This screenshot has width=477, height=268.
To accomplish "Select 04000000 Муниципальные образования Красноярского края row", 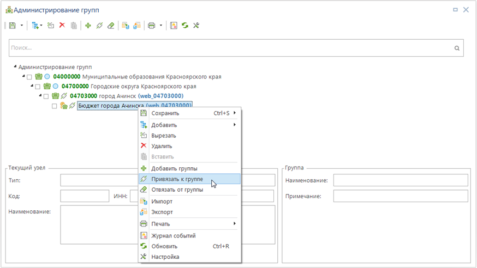I will (137, 77).
